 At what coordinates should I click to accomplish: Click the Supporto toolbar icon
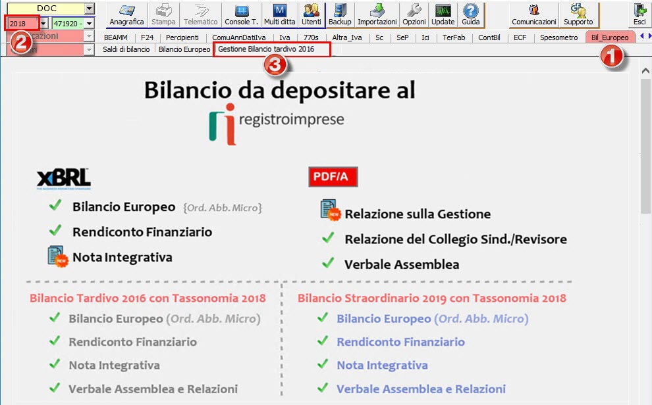578,15
